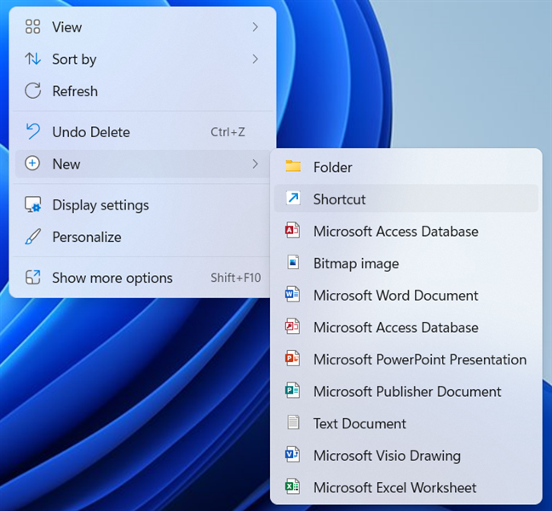Image resolution: width=552 pixels, height=511 pixels.
Task: Click the View grid icon
Action: [32, 26]
